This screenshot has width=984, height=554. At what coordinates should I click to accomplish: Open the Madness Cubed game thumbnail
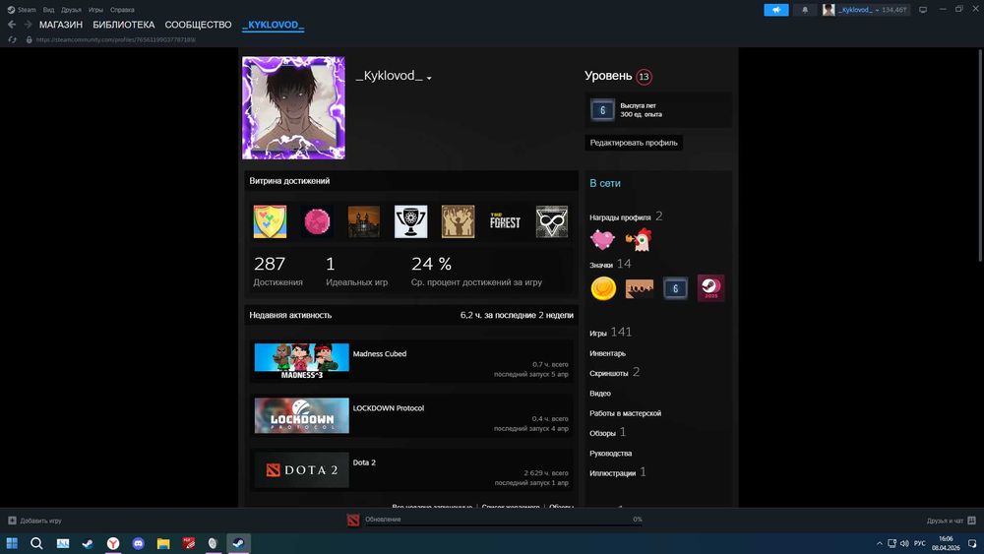point(301,361)
